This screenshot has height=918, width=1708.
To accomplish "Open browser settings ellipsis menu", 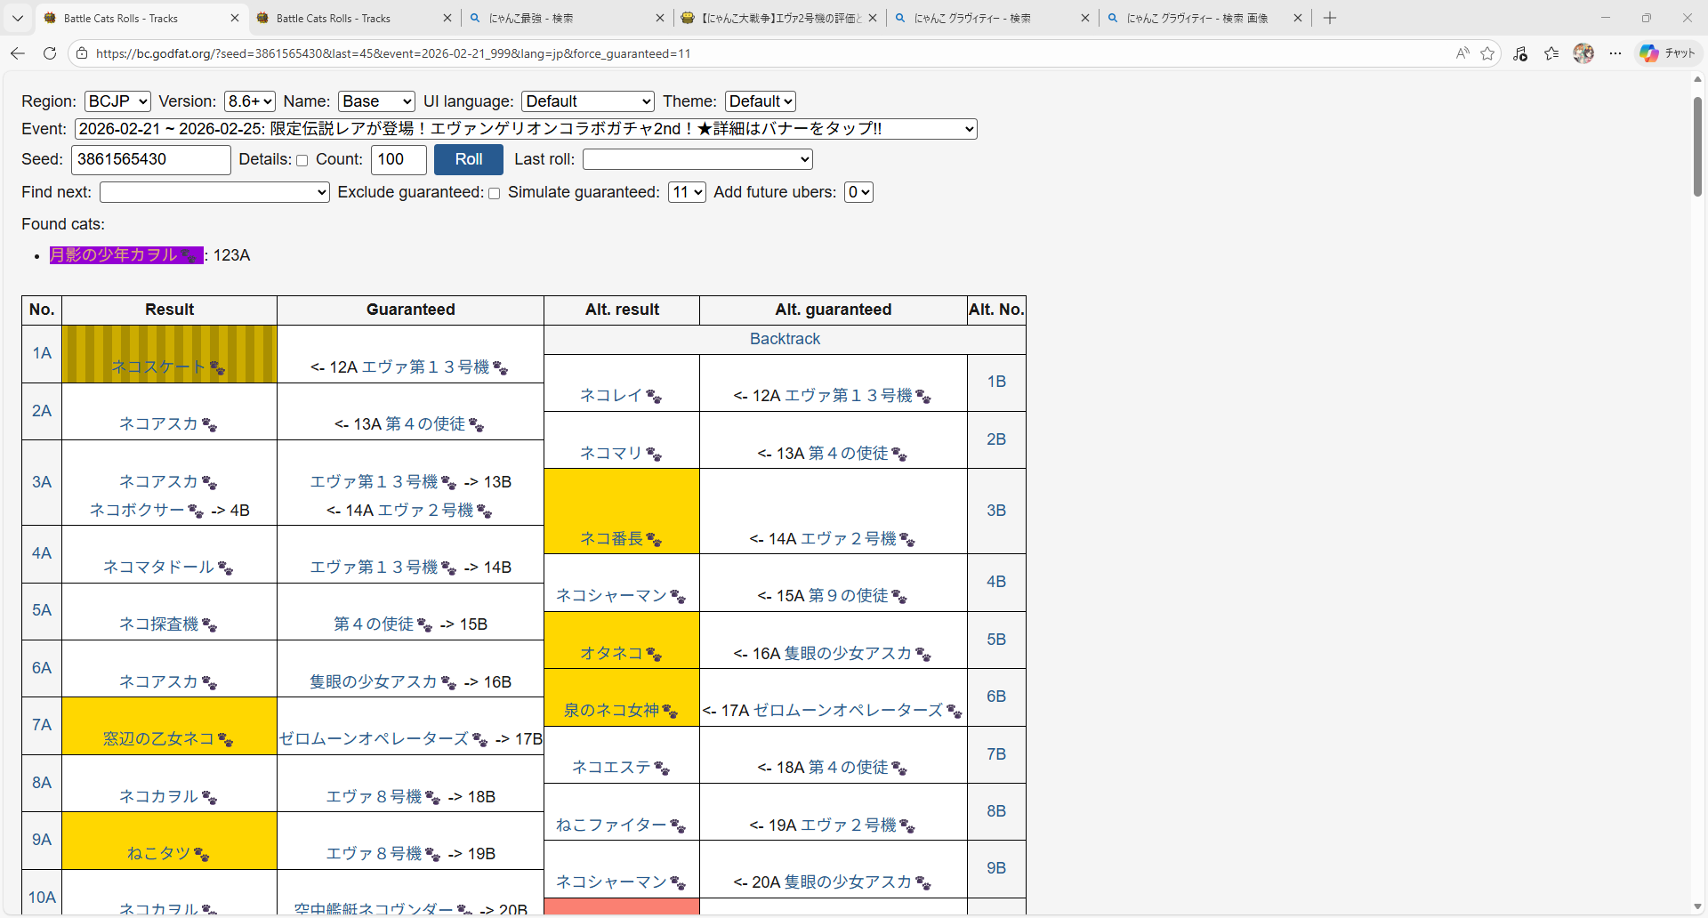I will 1615,53.
